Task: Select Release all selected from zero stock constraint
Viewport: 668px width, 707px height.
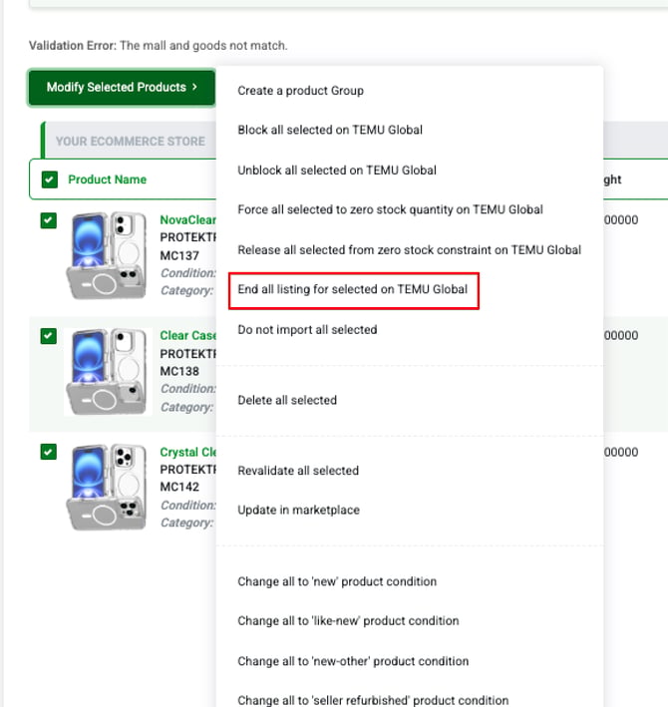Action: coord(409,250)
